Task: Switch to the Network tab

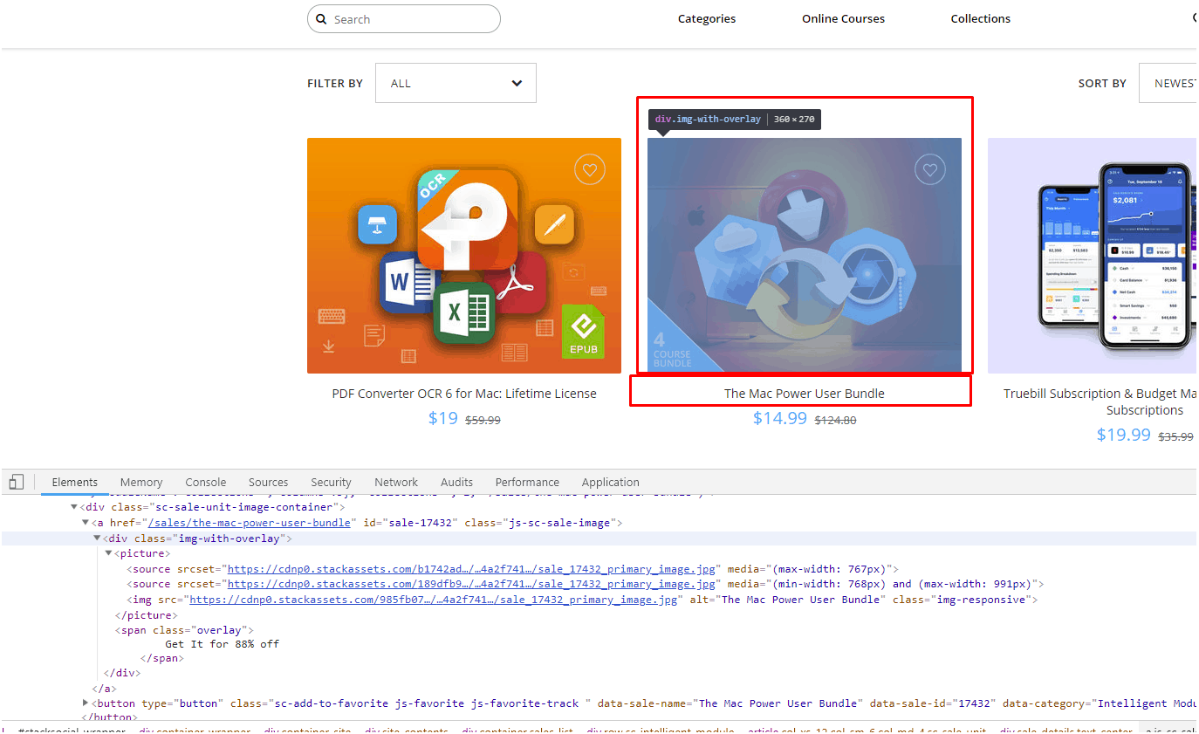Action: click(396, 482)
